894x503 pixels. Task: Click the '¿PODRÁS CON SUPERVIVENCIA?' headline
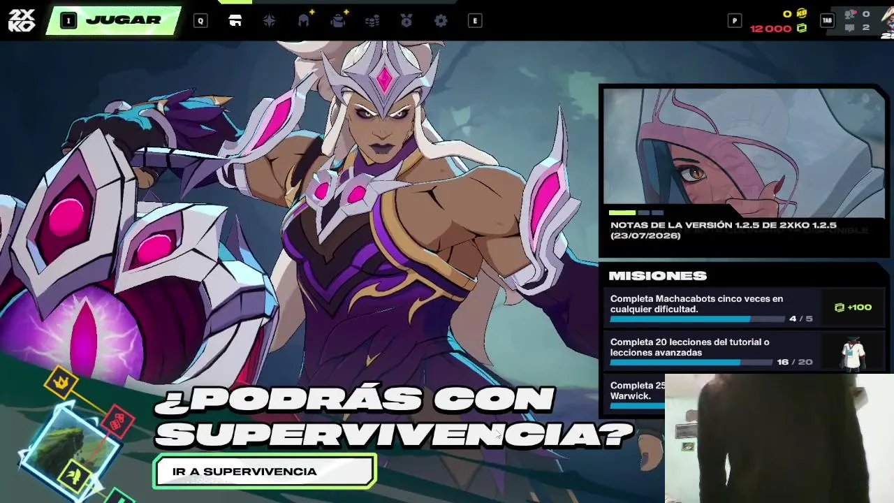click(x=393, y=417)
